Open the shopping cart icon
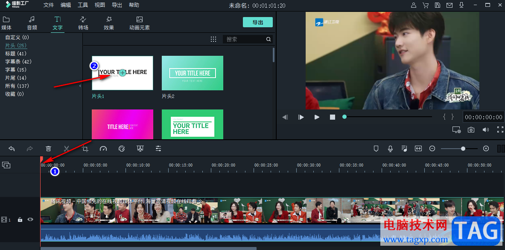The image size is (505, 250). [426, 5]
